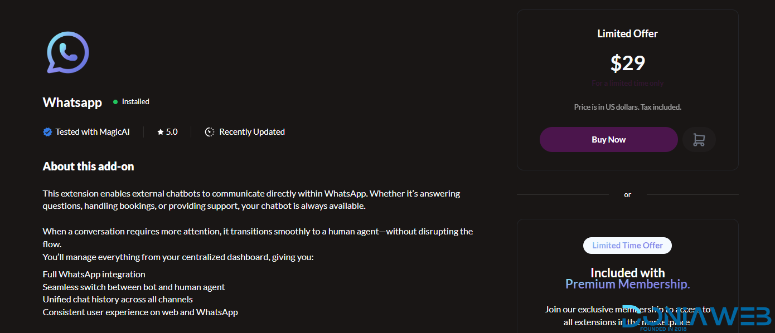This screenshot has height=333, width=775.
Task: Click the Limited Offer heading
Action: coord(627,34)
